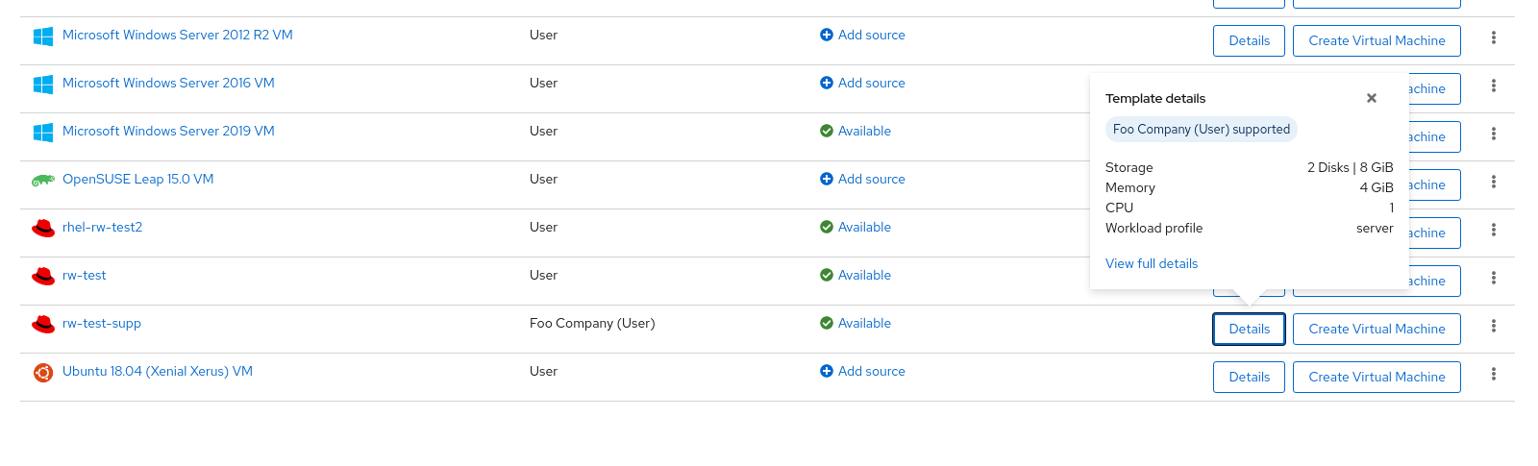
Task: Click Red Hat icon beside rw-test-supp
Action: coord(43,324)
